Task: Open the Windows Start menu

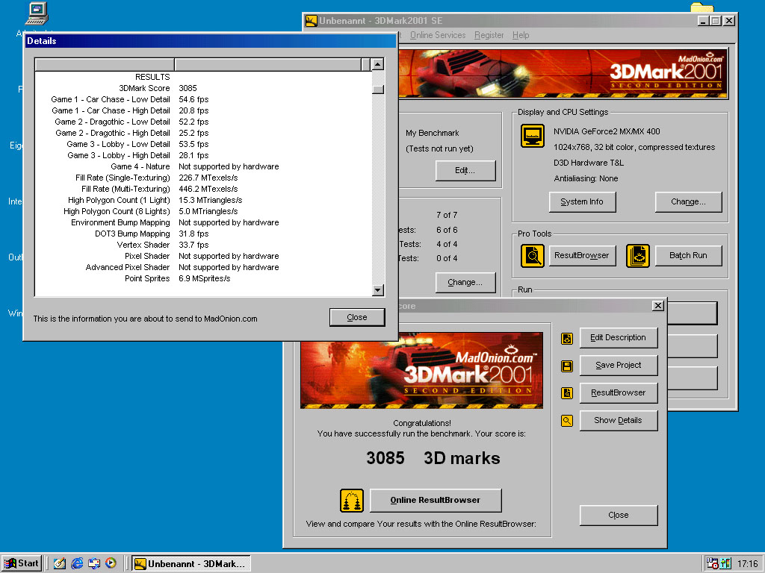Action: 22,563
